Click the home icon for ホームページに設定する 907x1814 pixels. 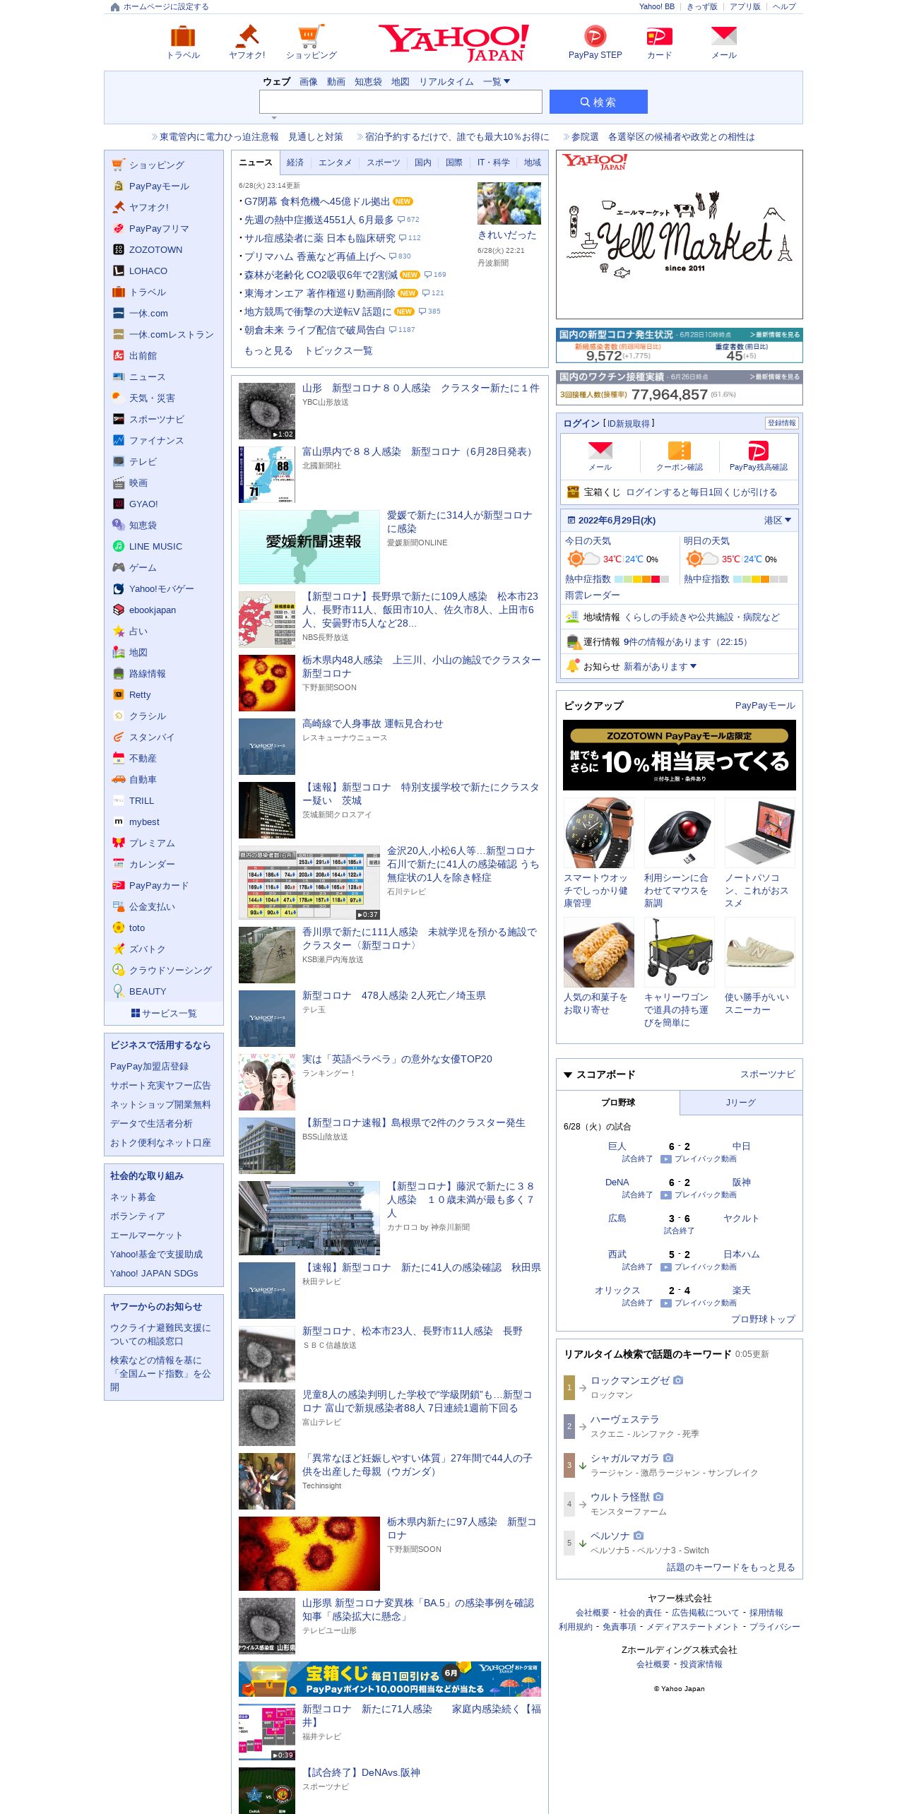coord(115,7)
